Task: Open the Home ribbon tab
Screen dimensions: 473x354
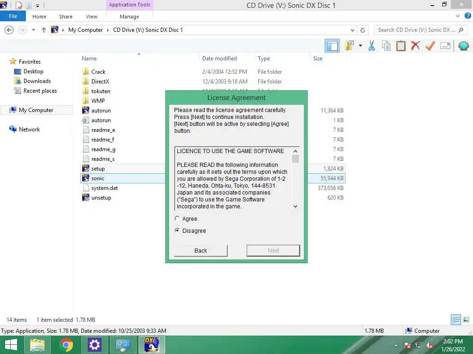Action: coord(39,17)
